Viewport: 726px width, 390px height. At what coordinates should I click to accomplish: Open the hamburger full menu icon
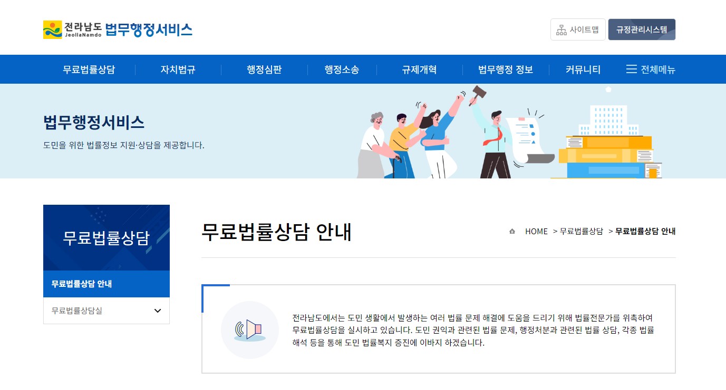pyautogui.click(x=631, y=69)
